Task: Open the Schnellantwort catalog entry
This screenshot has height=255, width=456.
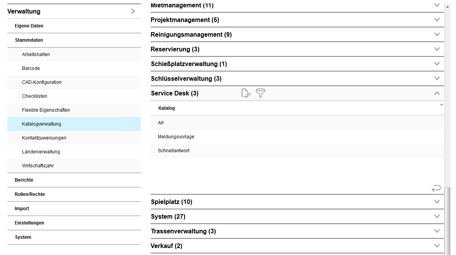Action: (x=174, y=151)
